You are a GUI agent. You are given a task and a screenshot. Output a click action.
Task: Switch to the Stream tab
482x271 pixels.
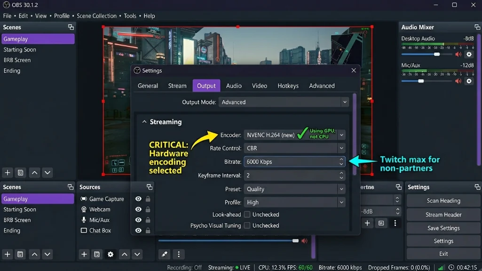177,86
